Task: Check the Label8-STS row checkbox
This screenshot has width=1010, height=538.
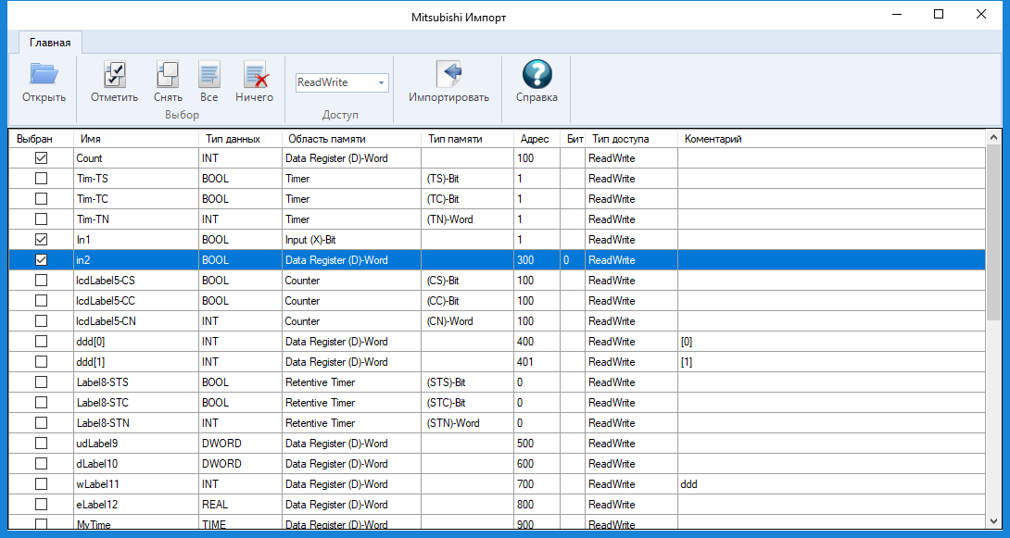Action: point(41,382)
